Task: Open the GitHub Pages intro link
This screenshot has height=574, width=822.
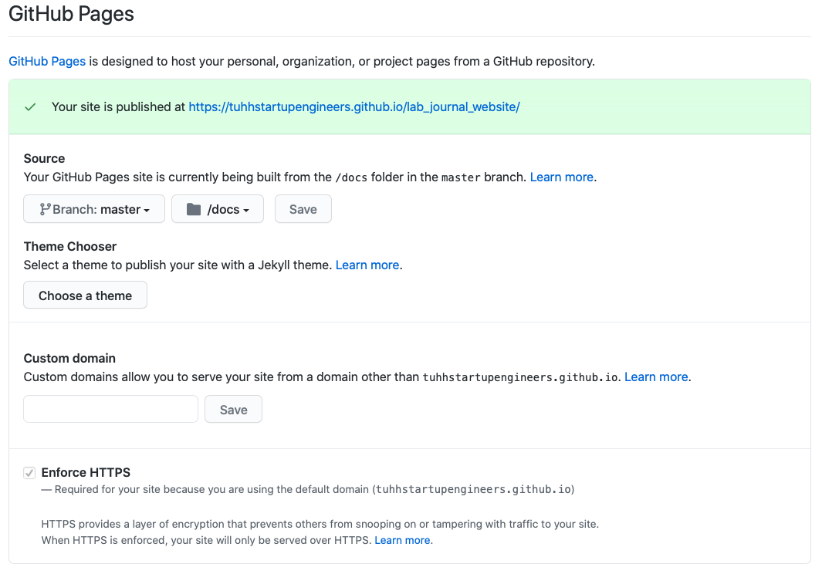Action: [x=47, y=61]
